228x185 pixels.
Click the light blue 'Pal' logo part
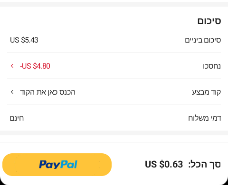69,164
